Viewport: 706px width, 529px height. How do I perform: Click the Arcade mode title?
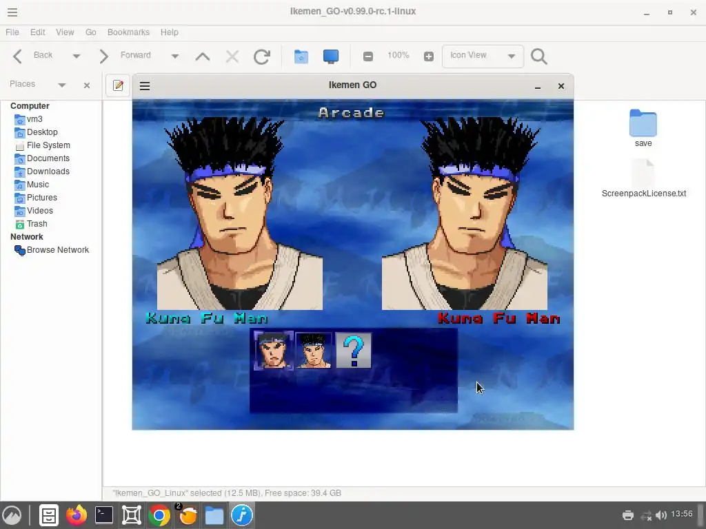click(x=352, y=112)
